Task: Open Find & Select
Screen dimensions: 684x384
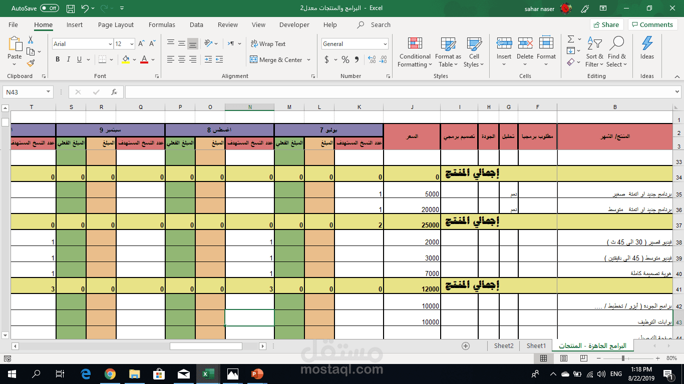Action: point(617,52)
